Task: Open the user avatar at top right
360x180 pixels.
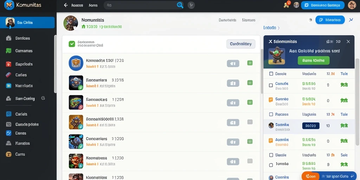Action: [352, 5]
